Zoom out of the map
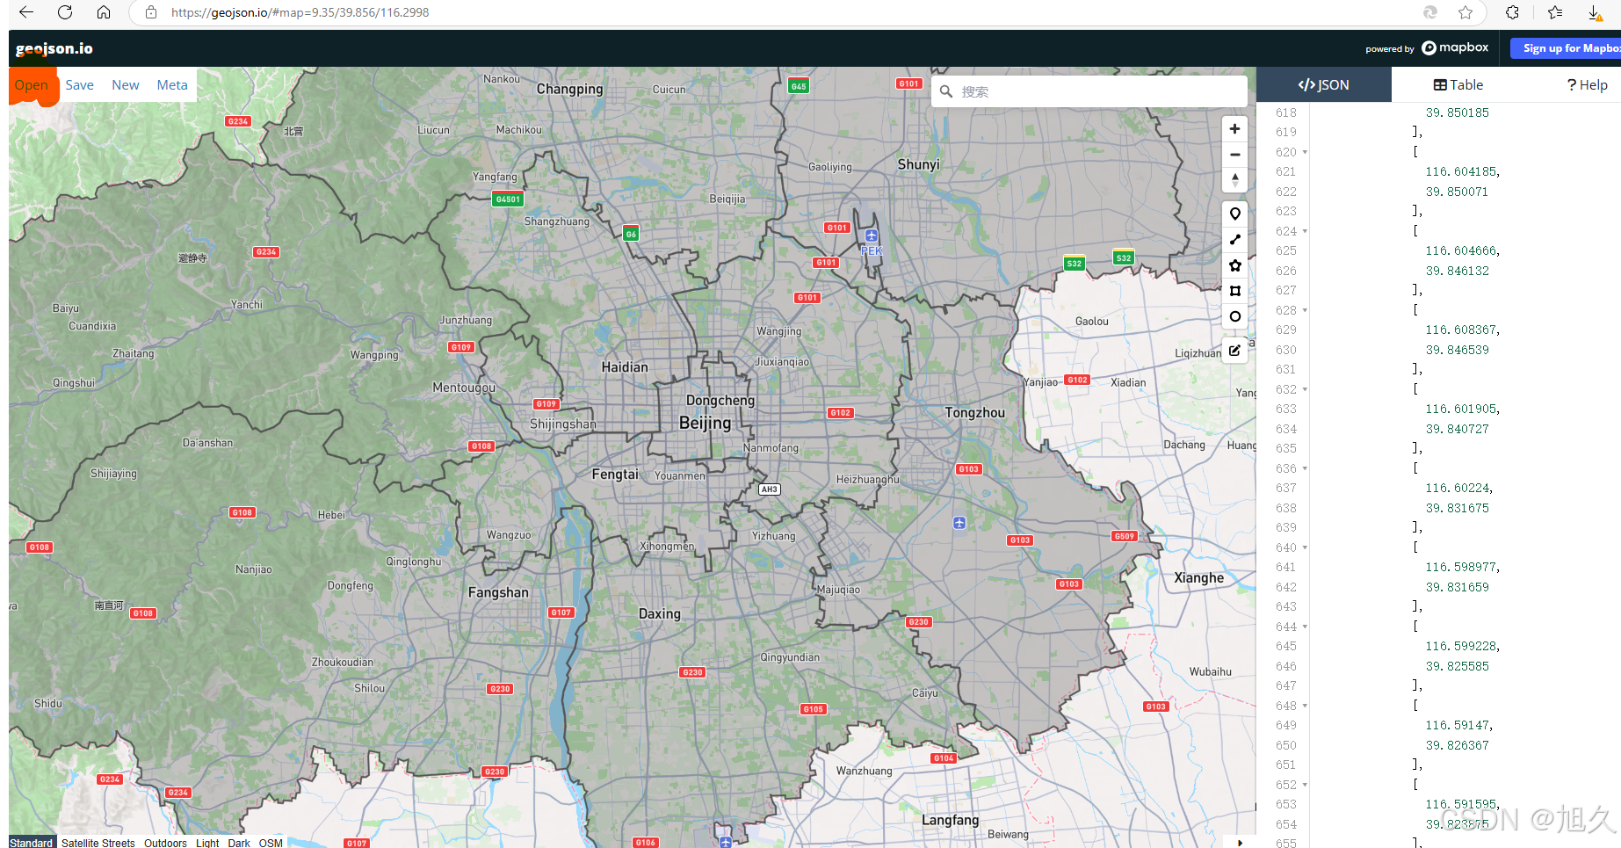This screenshot has width=1621, height=848. point(1234,155)
